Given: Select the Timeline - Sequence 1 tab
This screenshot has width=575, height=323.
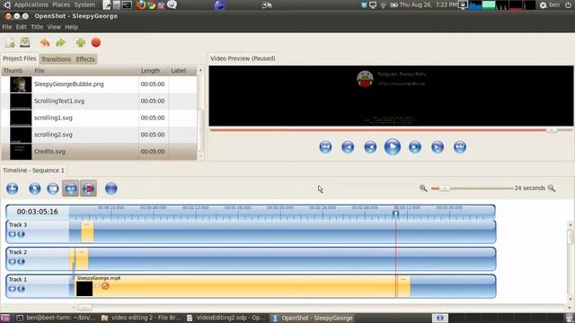Looking at the screenshot, I should click(x=34, y=170).
